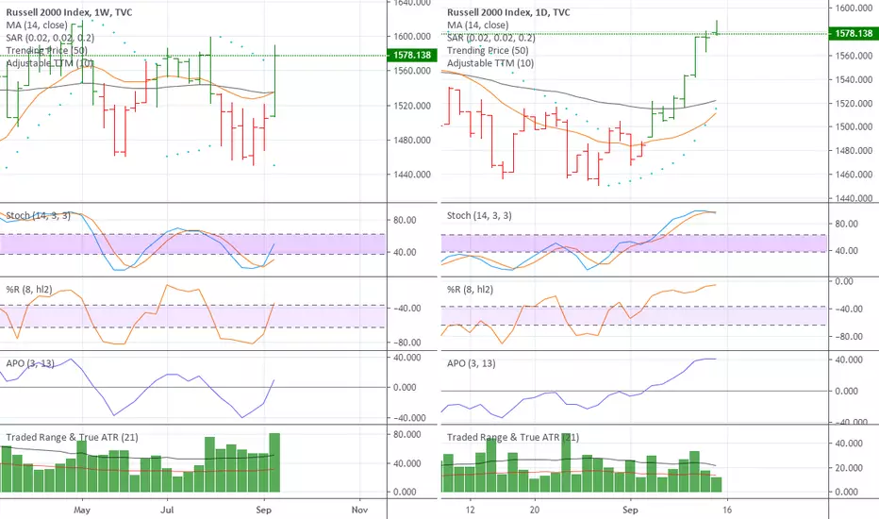The width and height of the screenshot is (879, 519).
Task: Click the 12 label on daily time axis
Action: tap(470, 510)
